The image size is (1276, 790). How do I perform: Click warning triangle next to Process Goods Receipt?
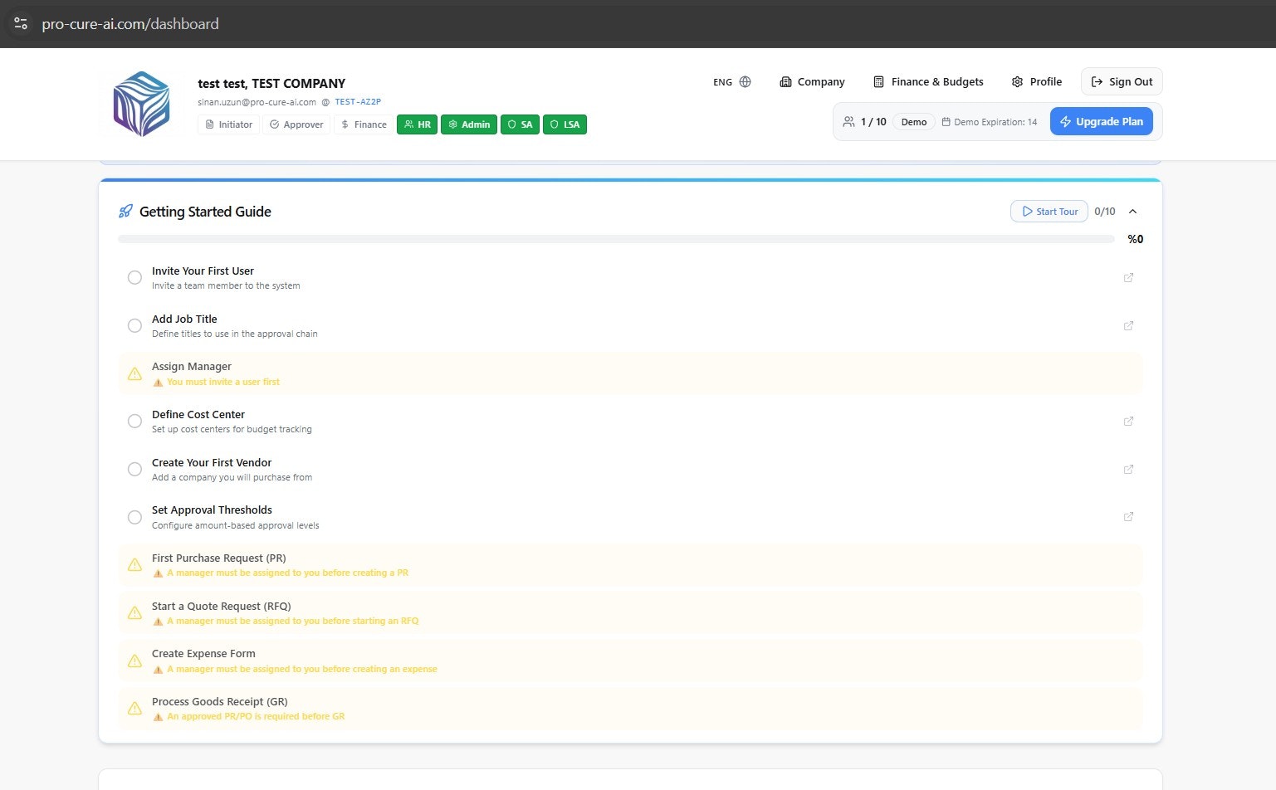(x=134, y=709)
